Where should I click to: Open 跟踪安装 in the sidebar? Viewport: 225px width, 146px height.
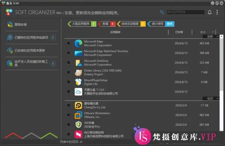click(31, 24)
